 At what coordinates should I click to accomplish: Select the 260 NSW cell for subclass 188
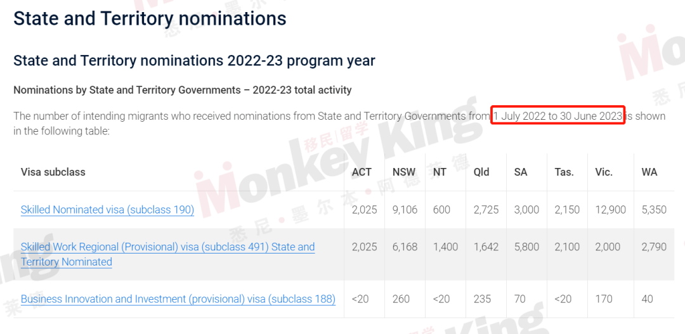pyautogui.click(x=401, y=299)
